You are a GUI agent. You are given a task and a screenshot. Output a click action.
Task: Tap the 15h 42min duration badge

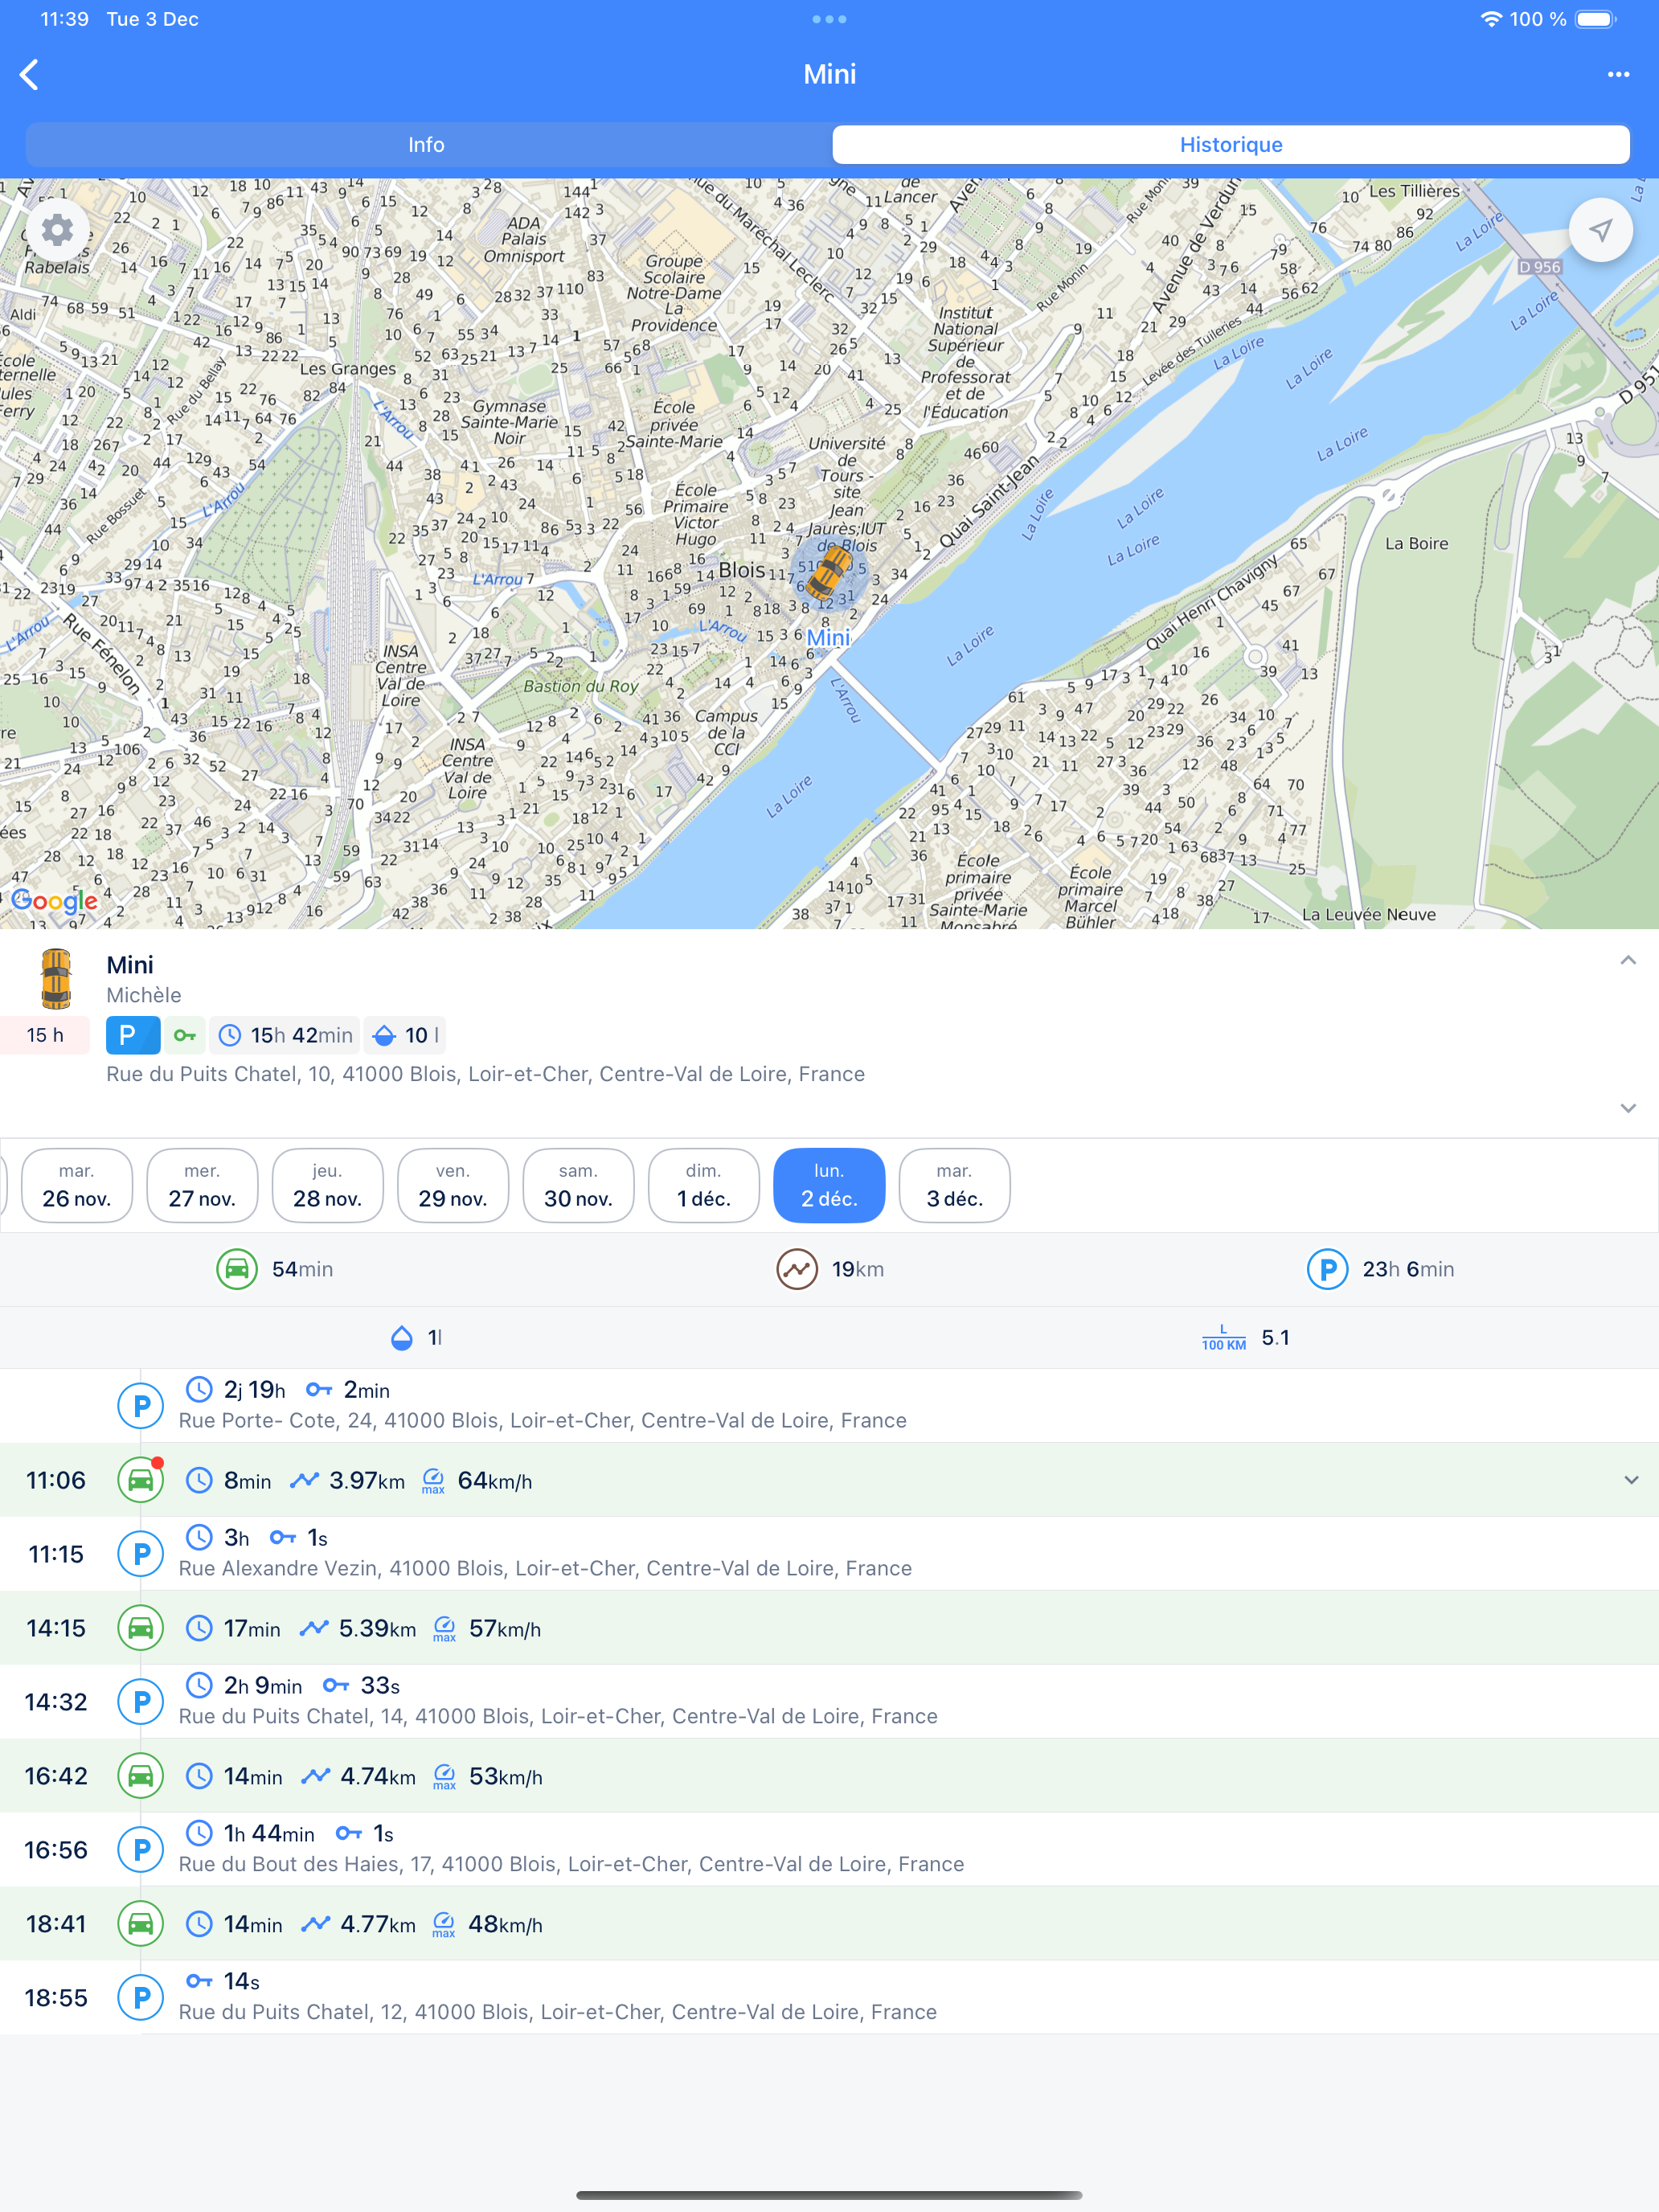point(286,1035)
